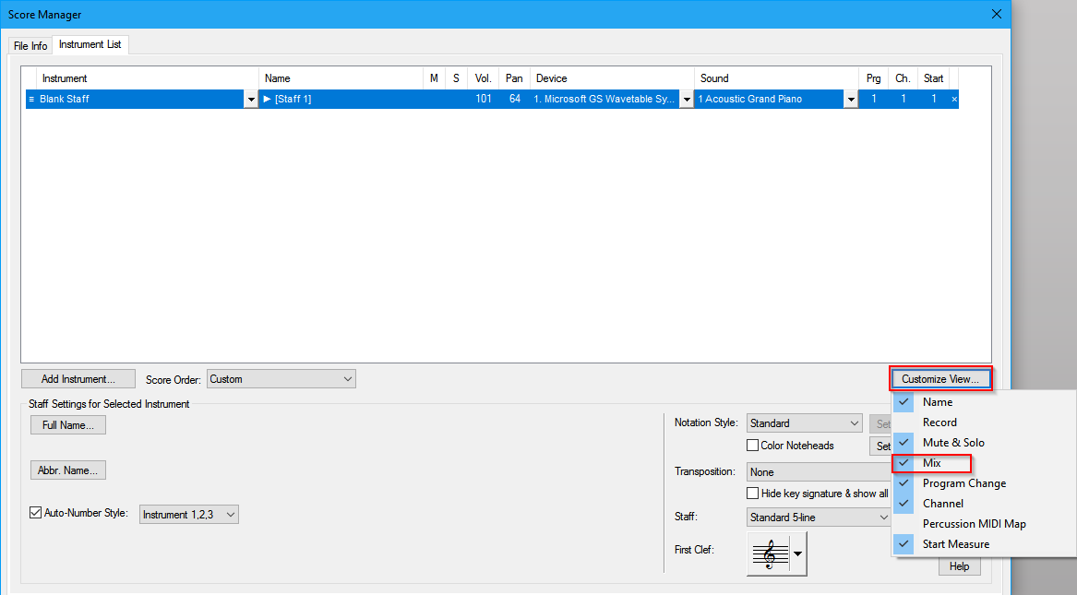Open the Sound dropdown for Acoustic Grand Piano
The image size is (1077, 595).
(x=850, y=100)
